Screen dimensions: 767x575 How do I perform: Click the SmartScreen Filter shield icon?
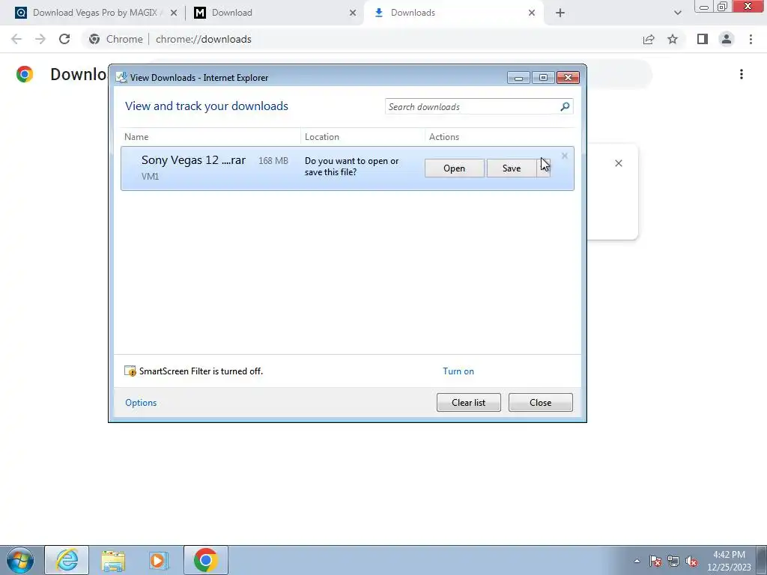130,371
